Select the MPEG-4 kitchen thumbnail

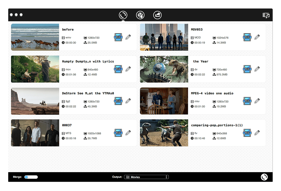(x=164, y=101)
